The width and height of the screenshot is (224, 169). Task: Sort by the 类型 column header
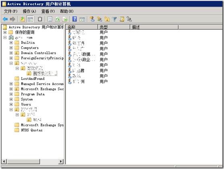[114, 27]
